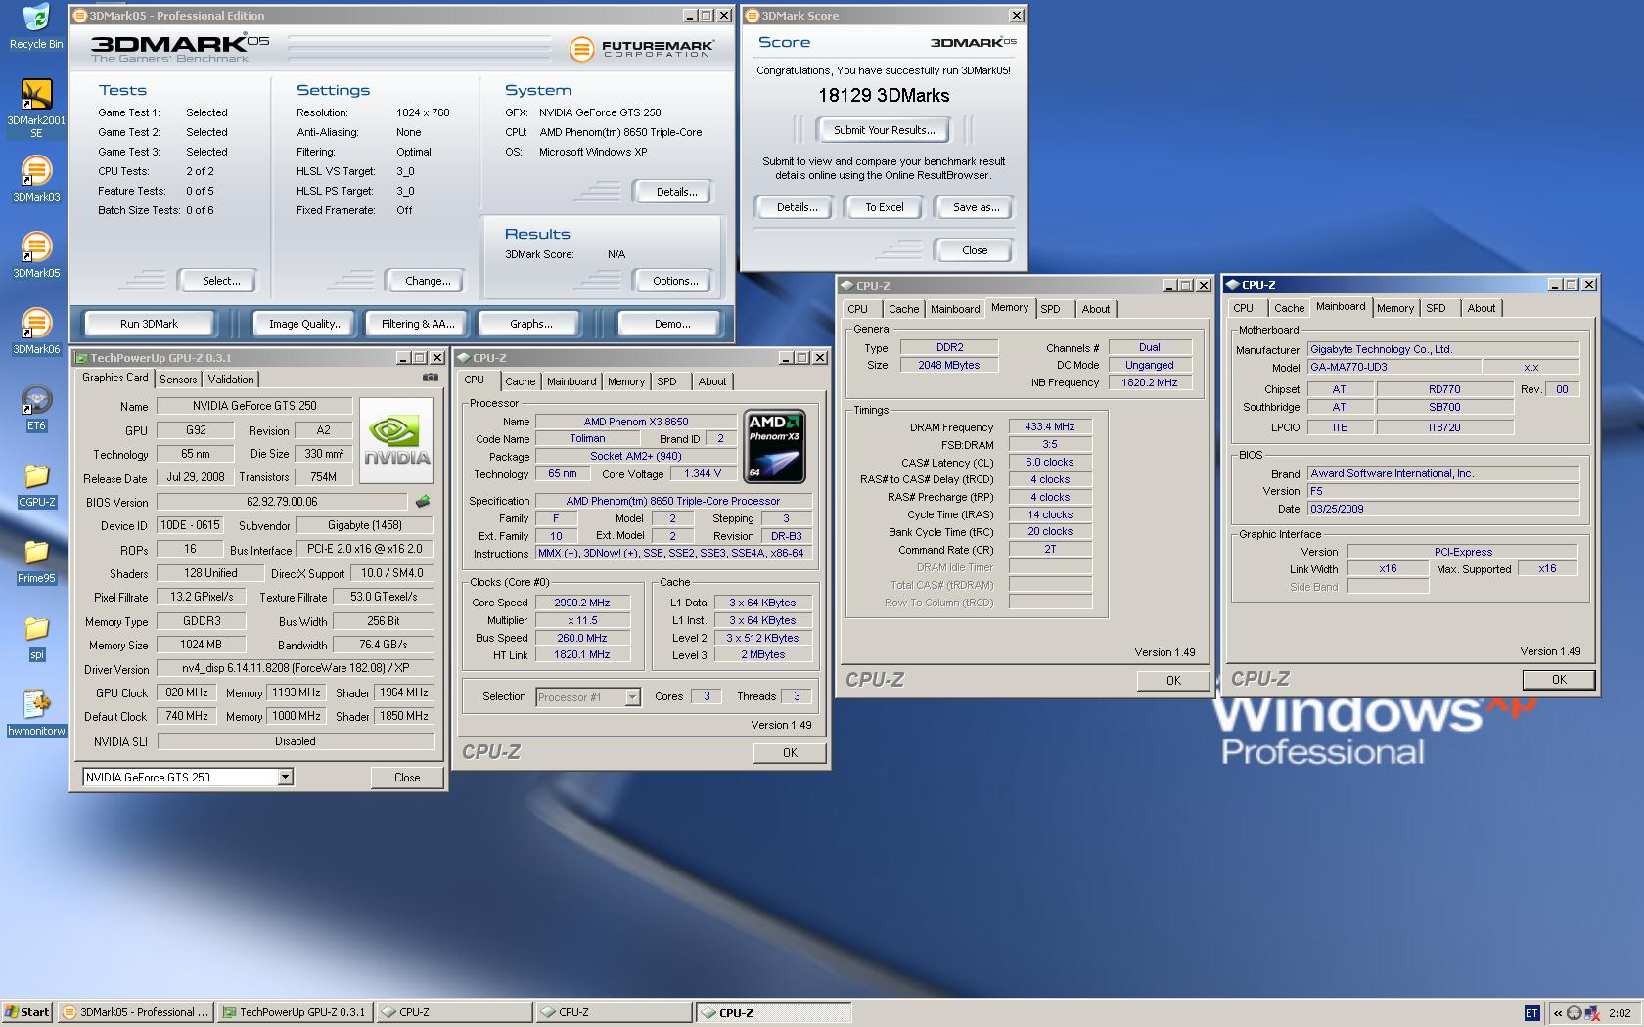
Task: Click the NVIDIA logo in GPU-Z
Action: [x=395, y=439]
